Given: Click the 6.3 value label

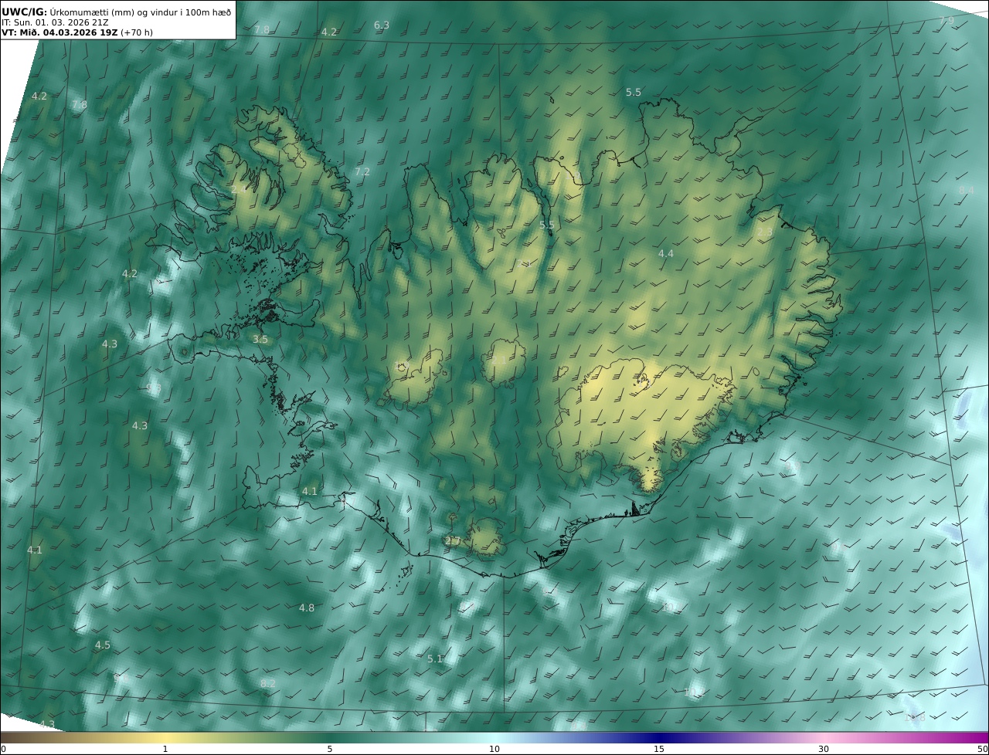Looking at the screenshot, I should (x=382, y=25).
